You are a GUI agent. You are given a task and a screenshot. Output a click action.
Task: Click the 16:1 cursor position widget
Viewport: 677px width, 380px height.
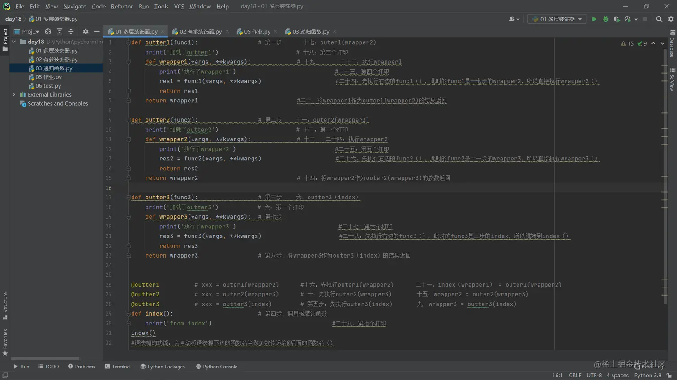pyautogui.click(x=557, y=376)
